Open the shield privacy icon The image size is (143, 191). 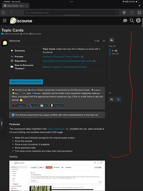coord(124,13)
